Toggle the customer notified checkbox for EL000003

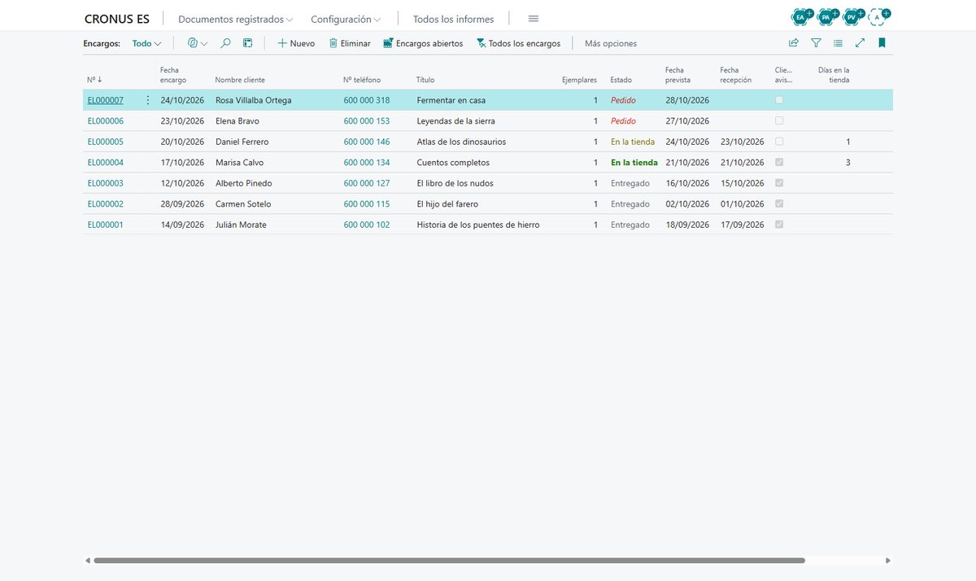(779, 183)
